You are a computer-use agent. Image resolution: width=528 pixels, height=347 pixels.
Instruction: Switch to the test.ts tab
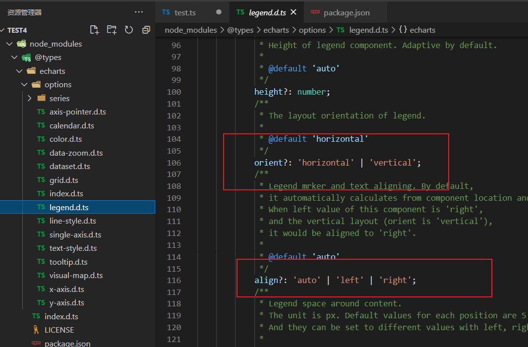[x=185, y=12]
